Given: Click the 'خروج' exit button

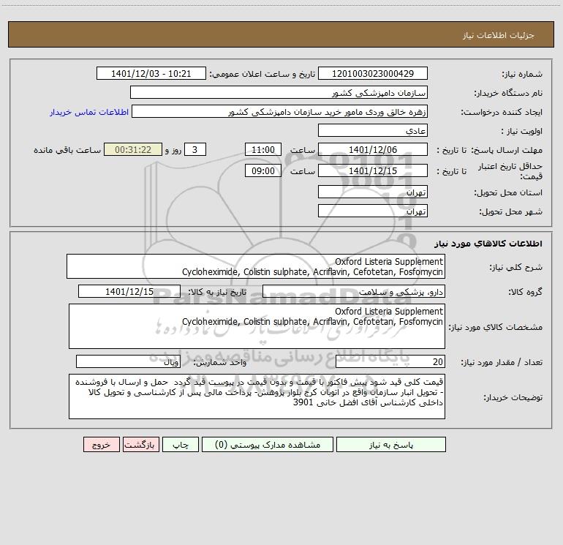Looking at the screenshot, I should pyautogui.click(x=101, y=445).
